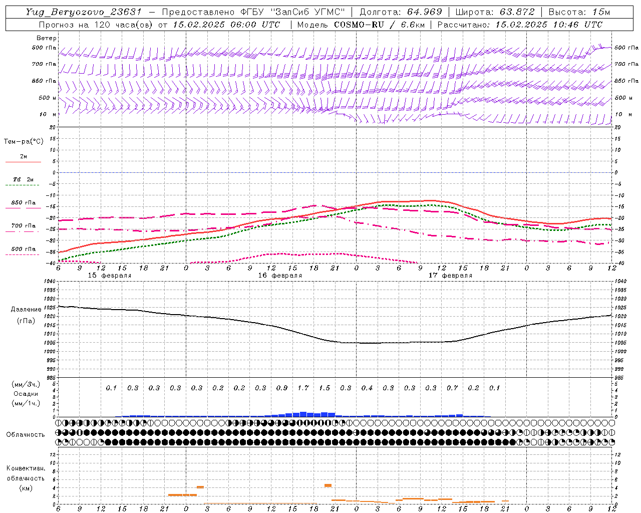This screenshot has height=513, width=641.
Task: Click the '(мм/3ч.)' unit label
Action: [x=26, y=384]
